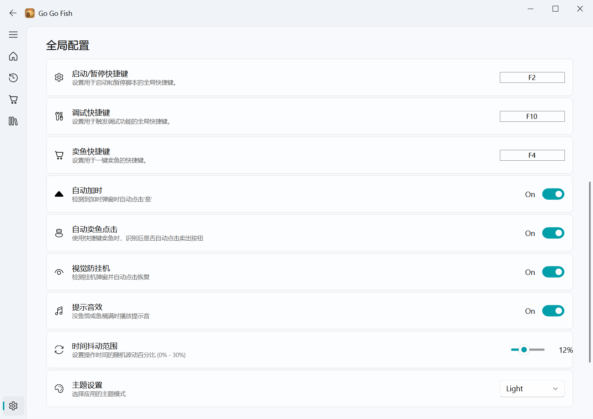
Task: Disable the 自动加时 toggle
Action: point(553,194)
